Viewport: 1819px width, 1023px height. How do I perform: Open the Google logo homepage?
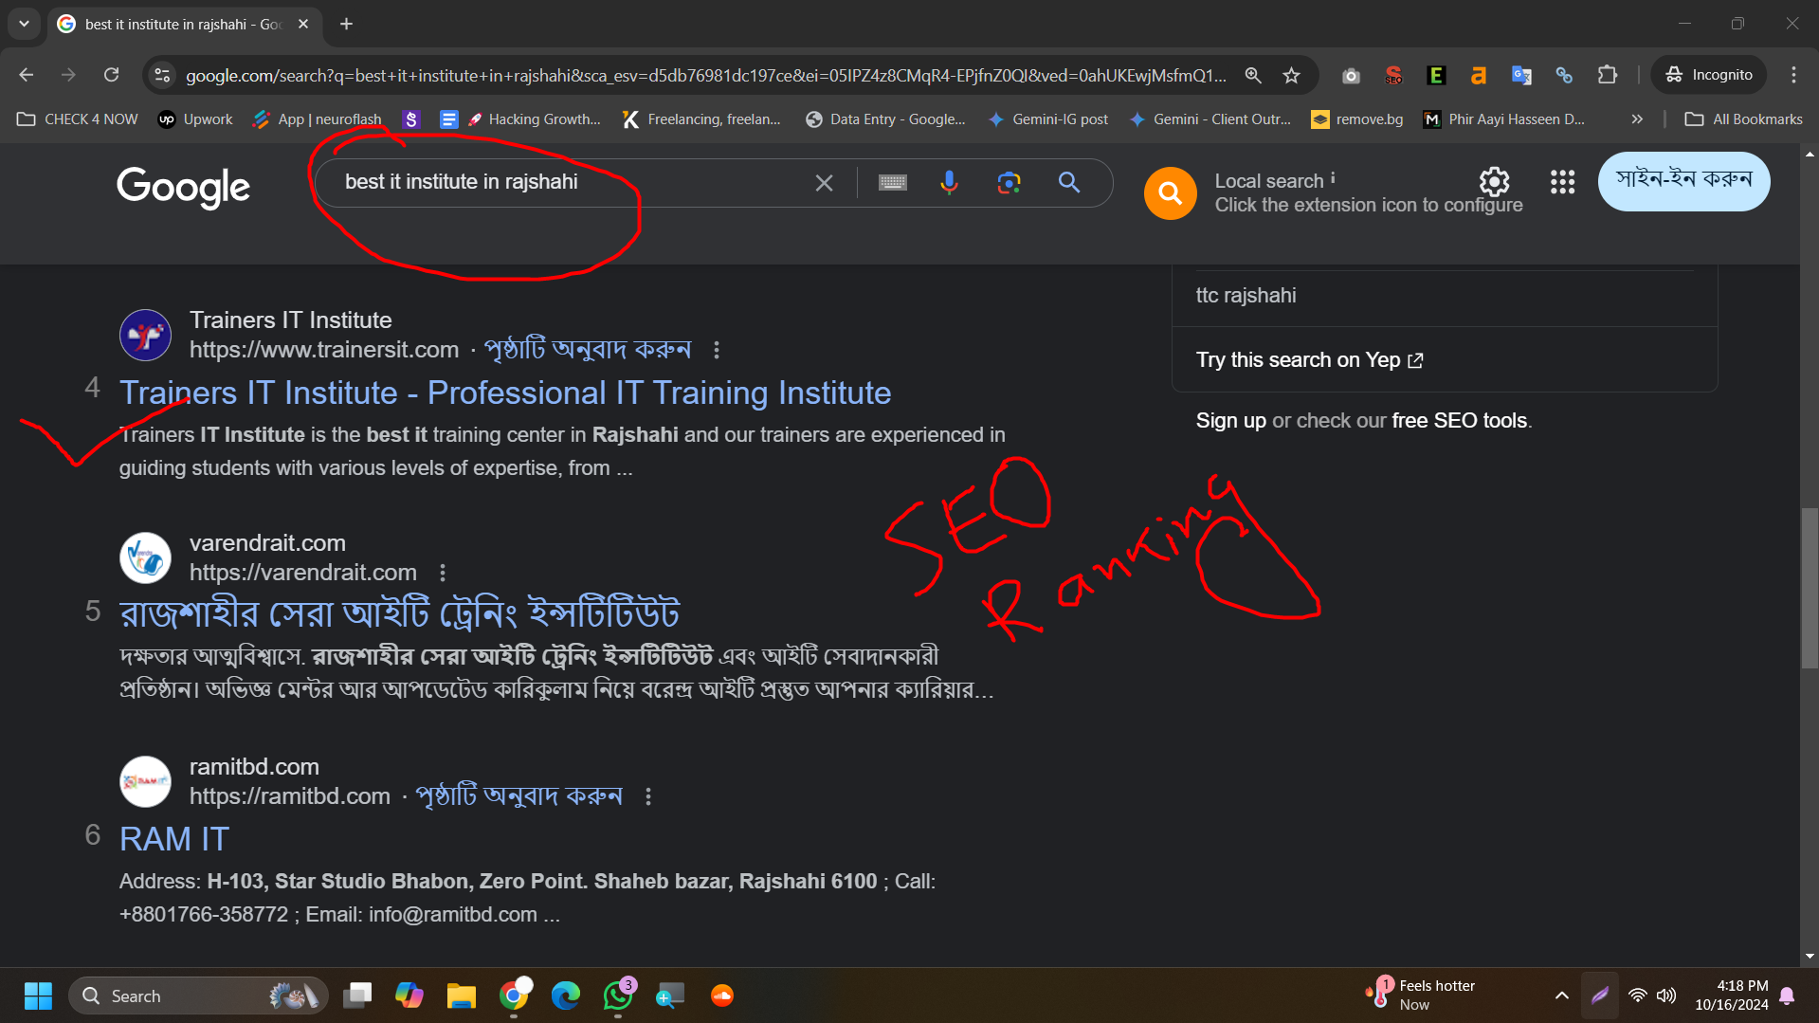pyautogui.click(x=183, y=186)
